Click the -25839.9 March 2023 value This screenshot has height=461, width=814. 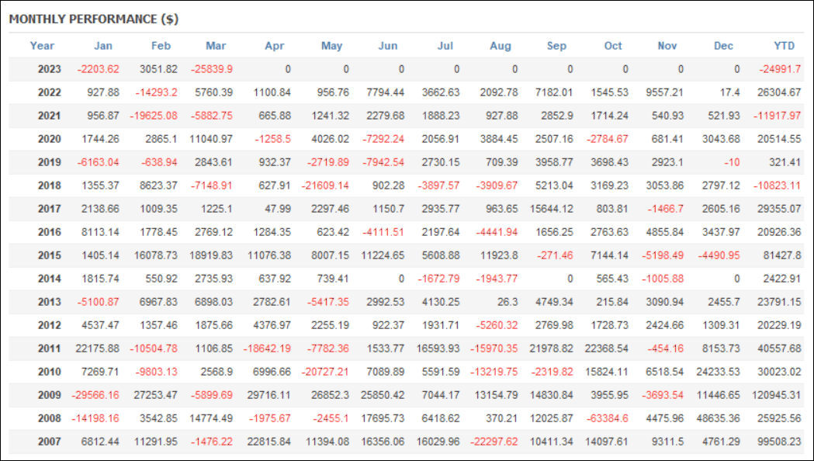[x=211, y=69]
